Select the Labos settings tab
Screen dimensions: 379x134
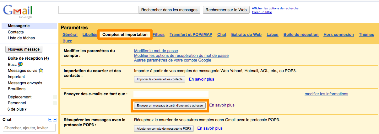(273, 35)
